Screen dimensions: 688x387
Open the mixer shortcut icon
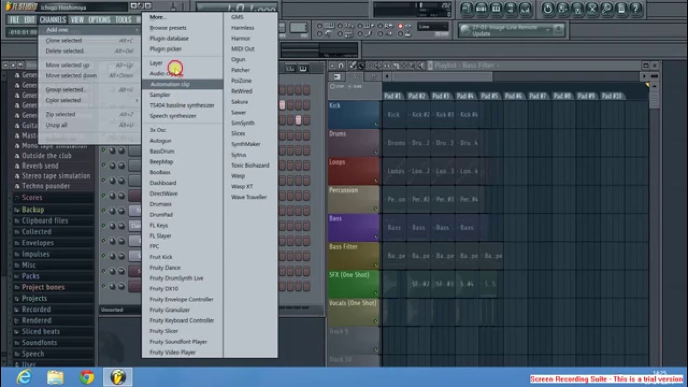coord(525,8)
